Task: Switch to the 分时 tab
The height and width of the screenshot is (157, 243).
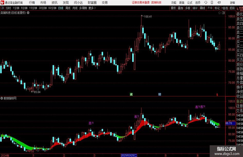Action: point(8,8)
